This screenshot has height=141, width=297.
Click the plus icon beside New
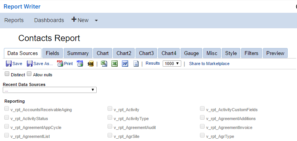74,19
